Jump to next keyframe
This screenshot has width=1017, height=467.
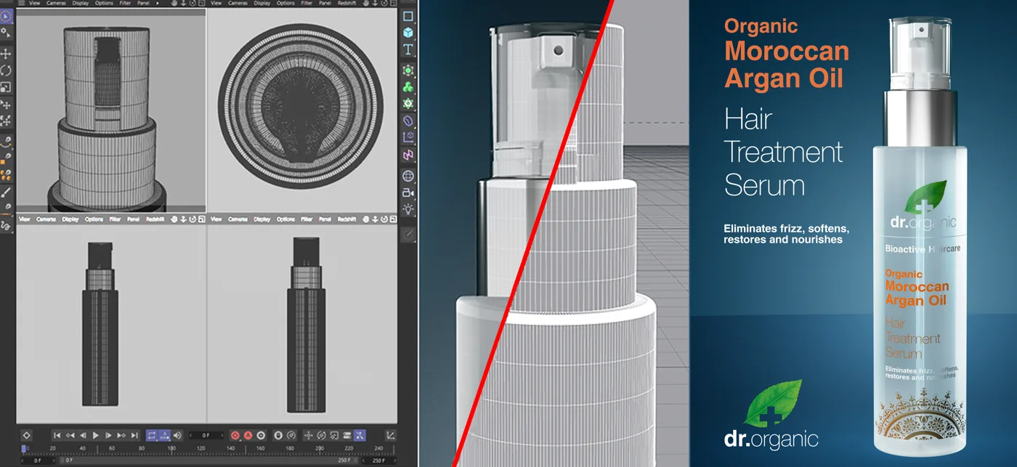121,435
